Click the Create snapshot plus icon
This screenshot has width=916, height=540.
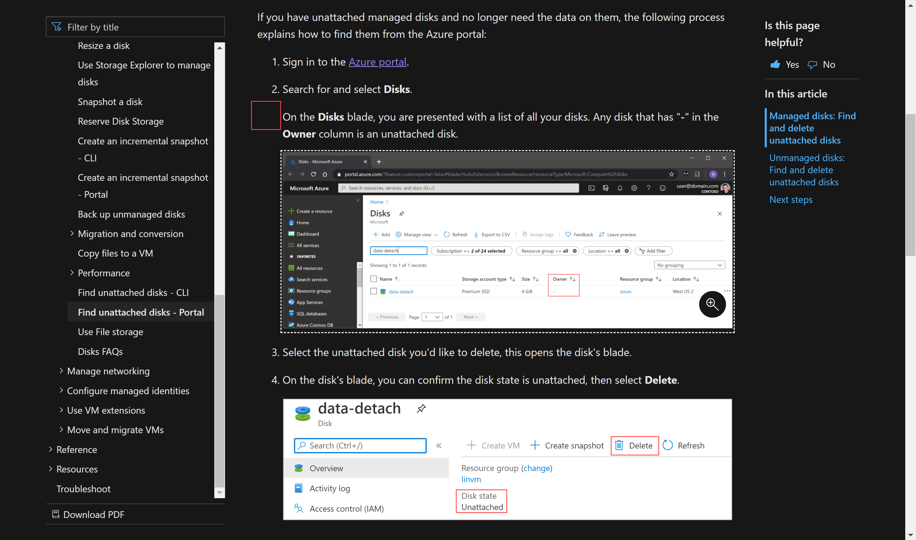click(x=535, y=445)
